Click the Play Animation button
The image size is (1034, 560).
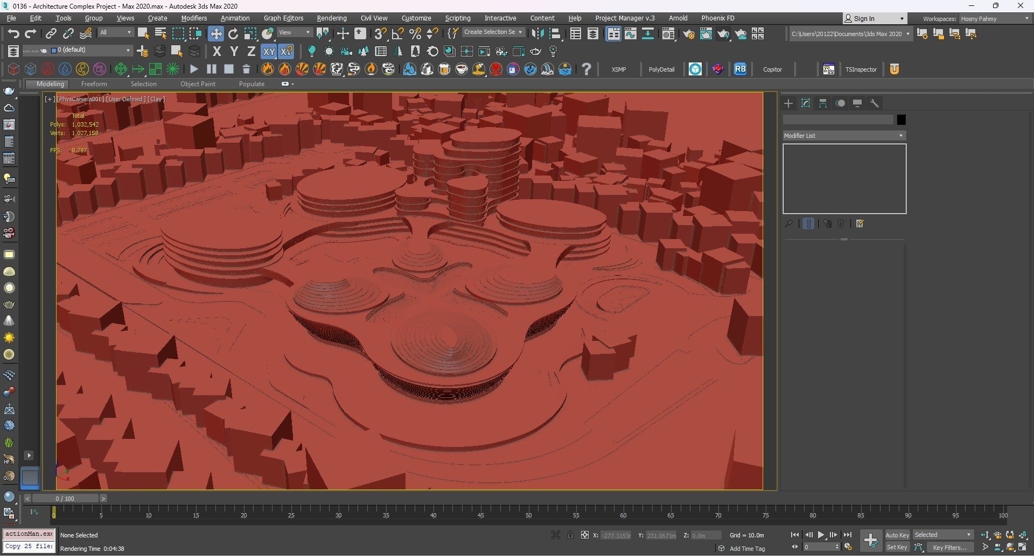tap(821, 535)
